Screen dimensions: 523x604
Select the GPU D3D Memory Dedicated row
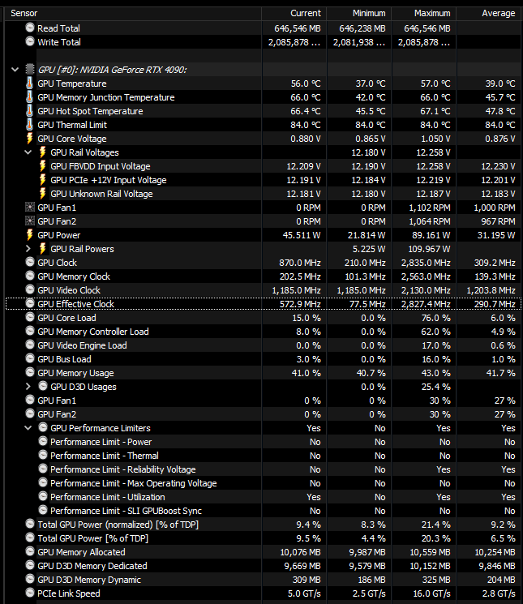pos(264,566)
